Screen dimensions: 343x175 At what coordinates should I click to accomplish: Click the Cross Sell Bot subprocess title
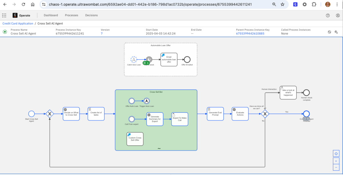point(156,92)
